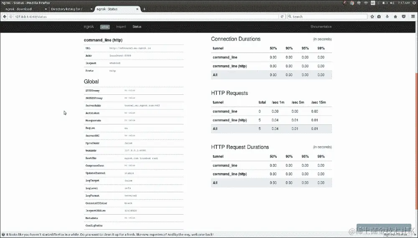Click the 'Metadata' row label
The width and height of the screenshot is (418, 238).
[92, 218]
